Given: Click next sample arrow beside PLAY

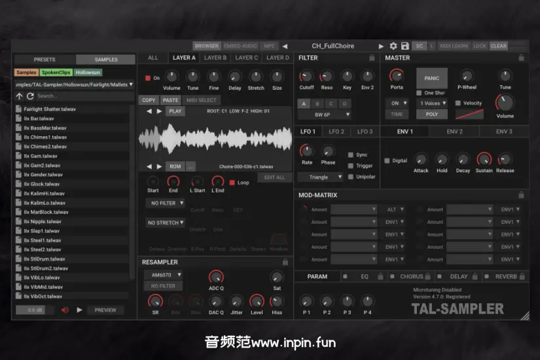Looking at the screenshot, I should pyautogui.click(x=159, y=111).
